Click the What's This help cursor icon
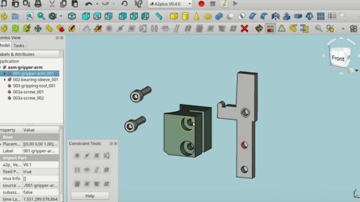The image size is (360, 202). [138, 4]
